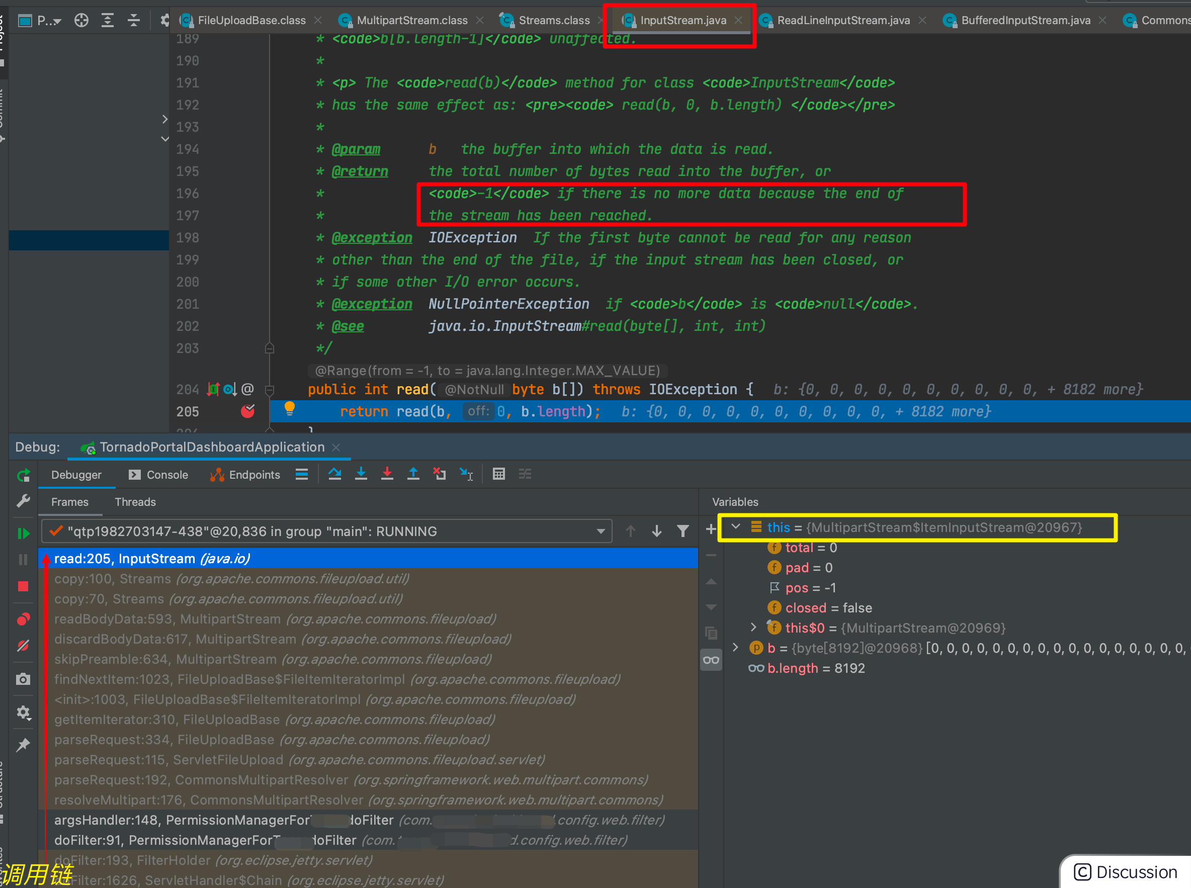Viewport: 1191px width, 888px height.
Task: Resume program execution
Action: click(x=23, y=533)
